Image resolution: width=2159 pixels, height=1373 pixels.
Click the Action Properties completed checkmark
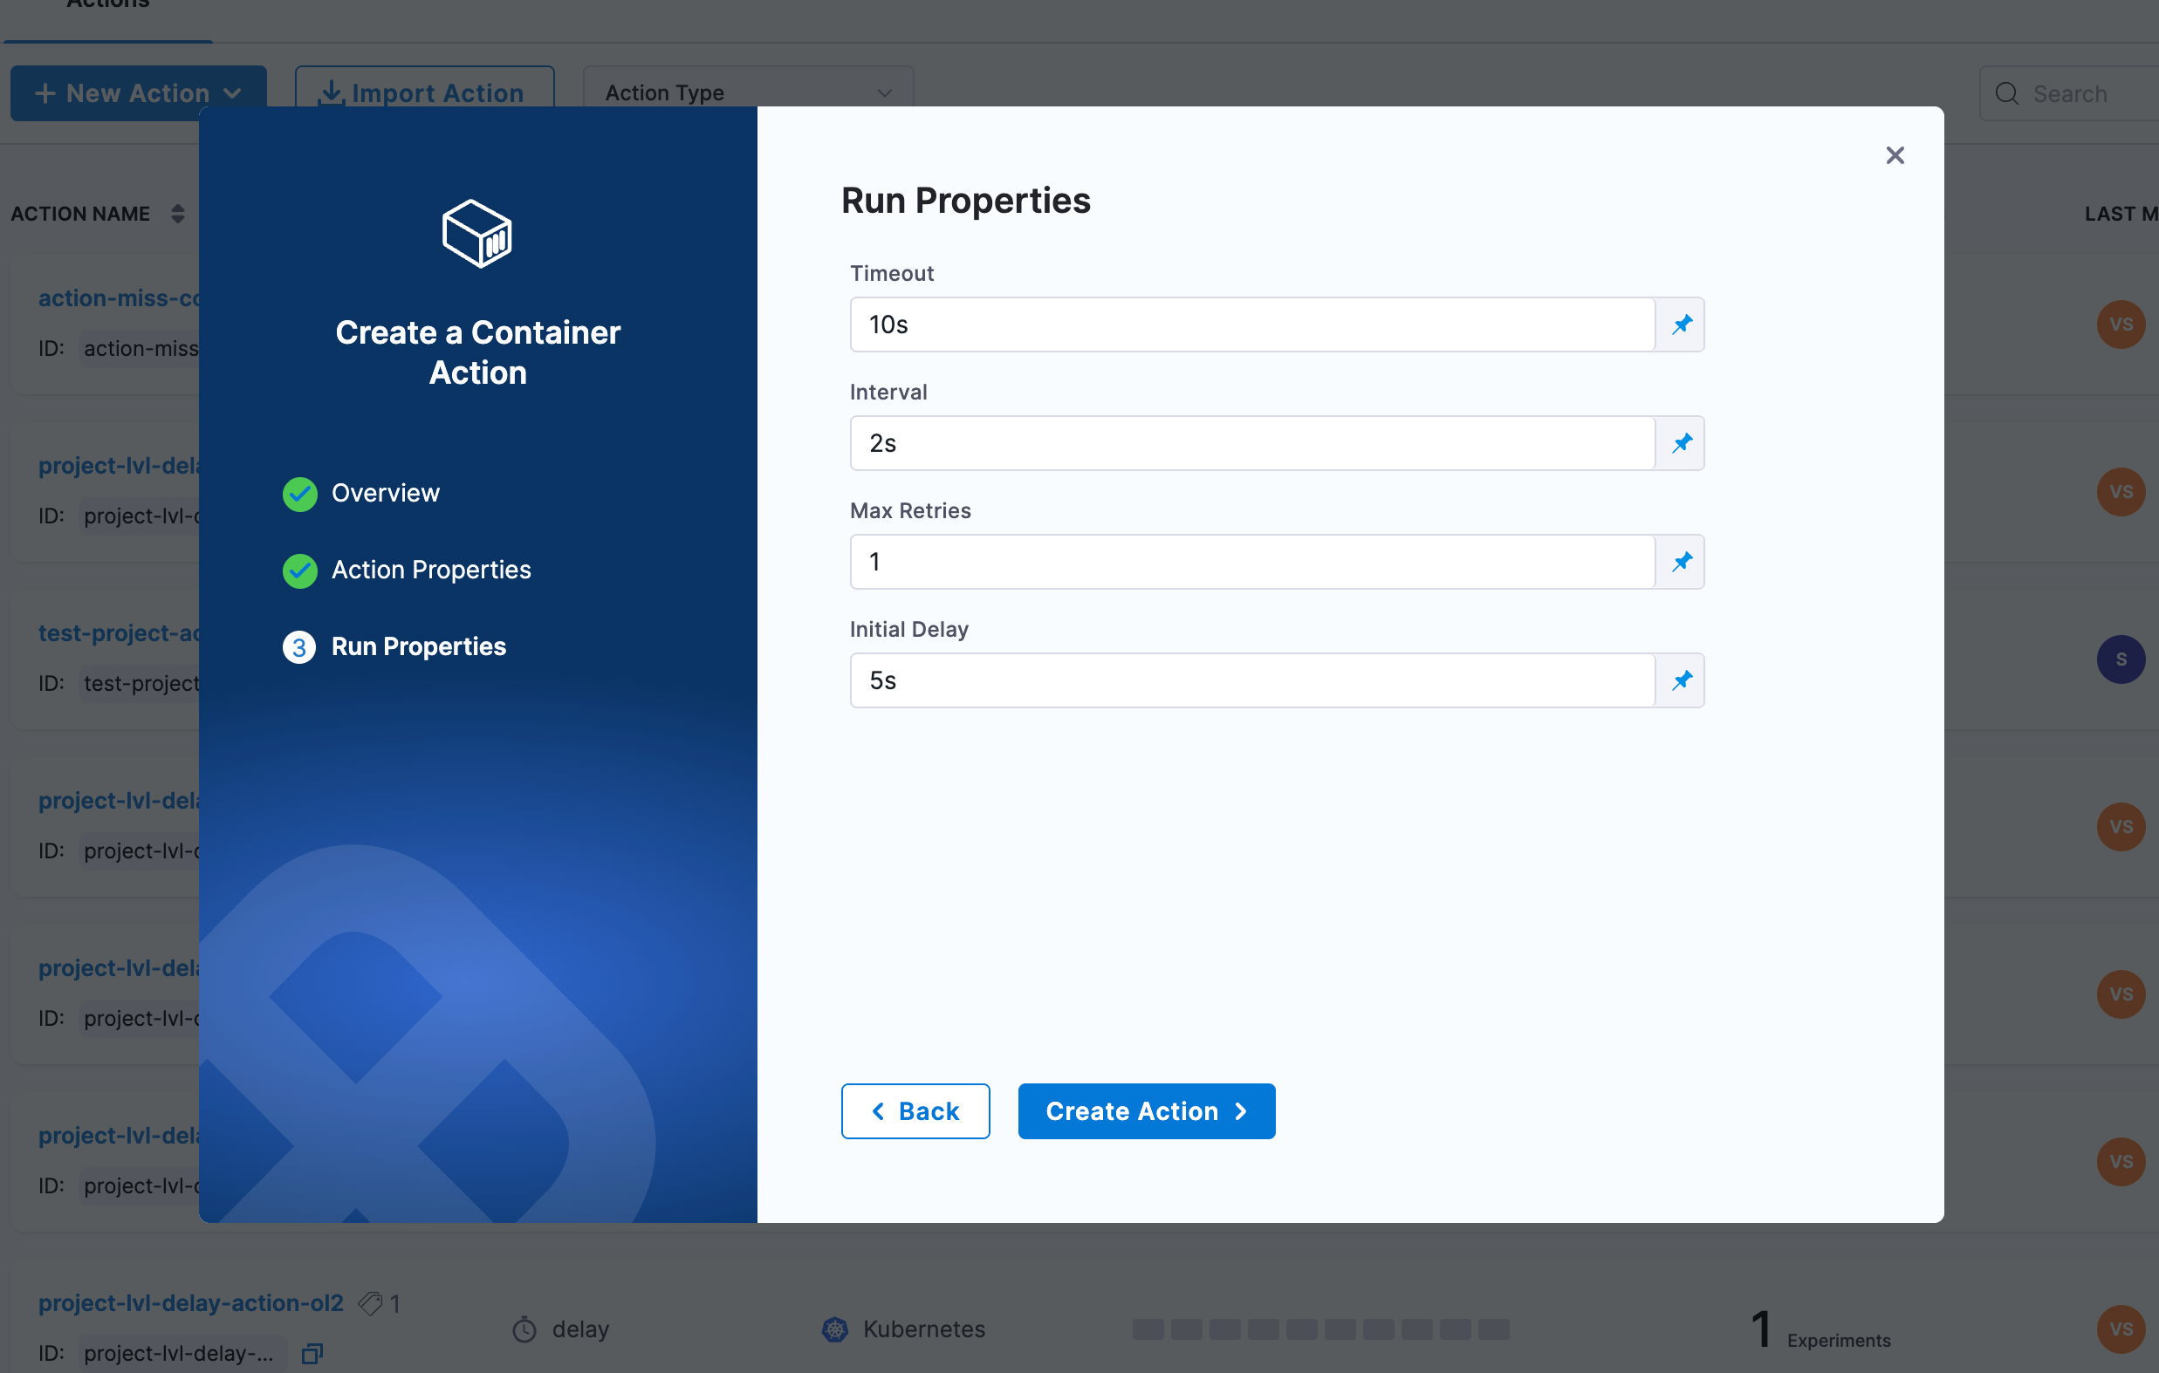[299, 570]
